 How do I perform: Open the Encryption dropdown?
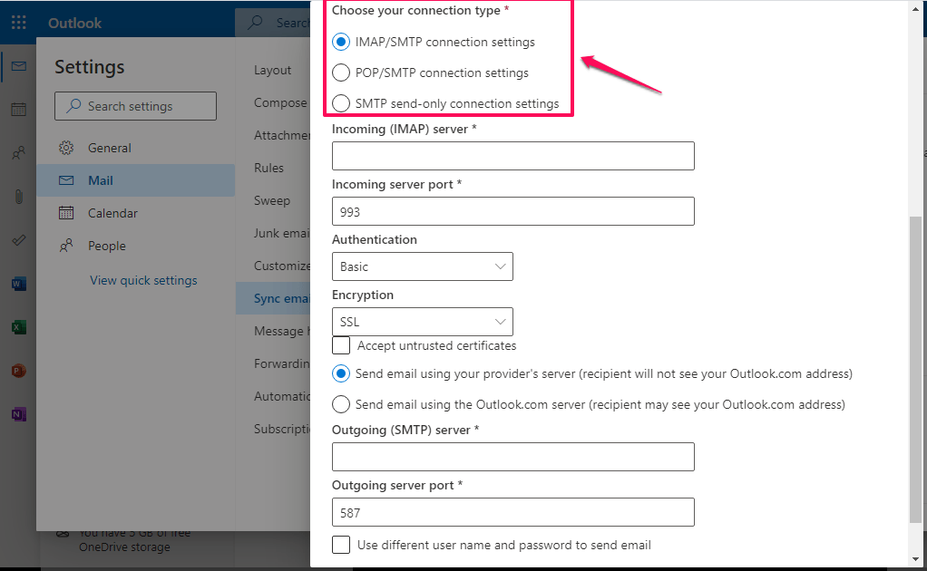[422, 321]
